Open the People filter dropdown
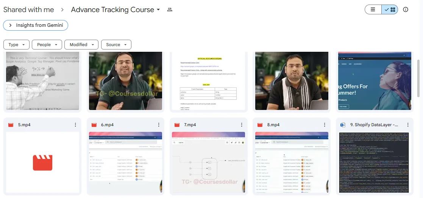This screenshot has width=423, height=198. click(x=47, y=45)
